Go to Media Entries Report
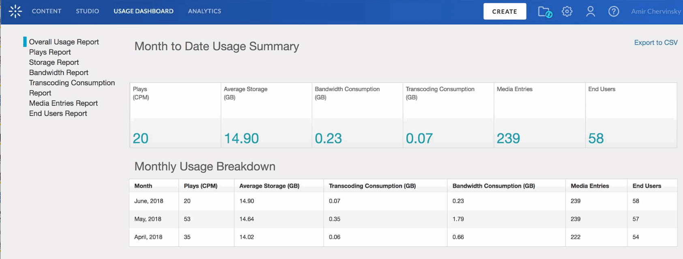 (63, 103)
